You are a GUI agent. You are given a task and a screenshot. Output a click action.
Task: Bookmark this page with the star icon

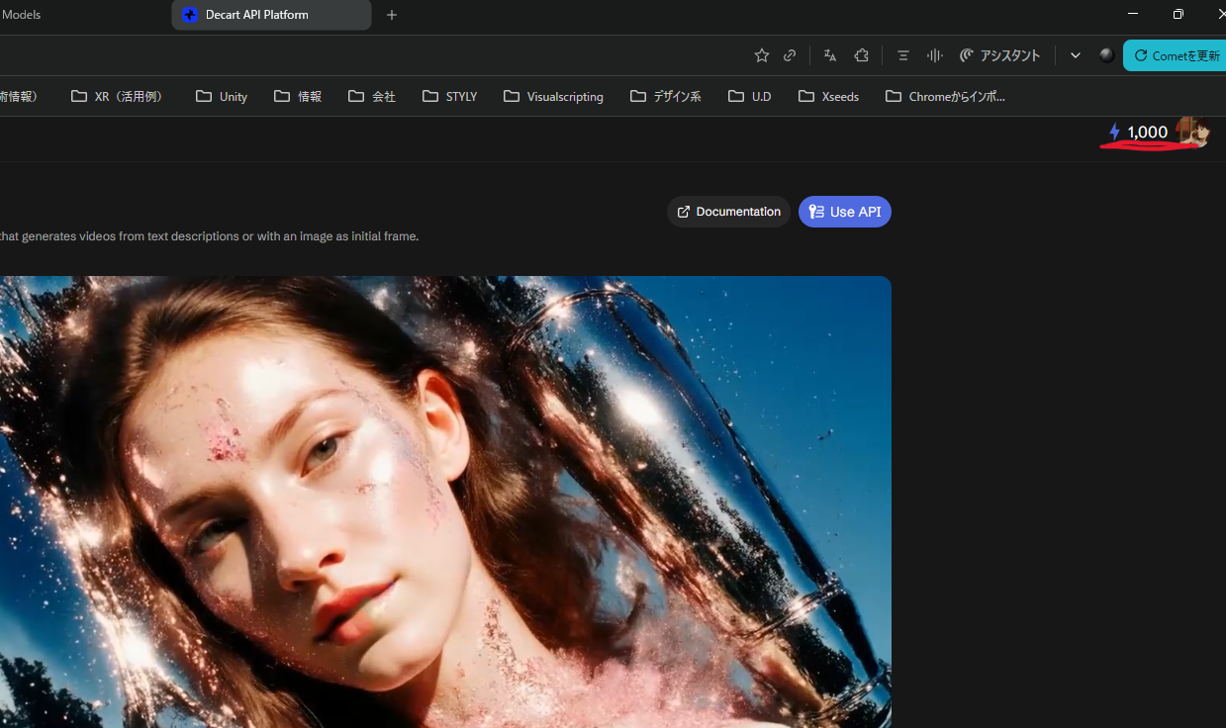click(761, 55)
